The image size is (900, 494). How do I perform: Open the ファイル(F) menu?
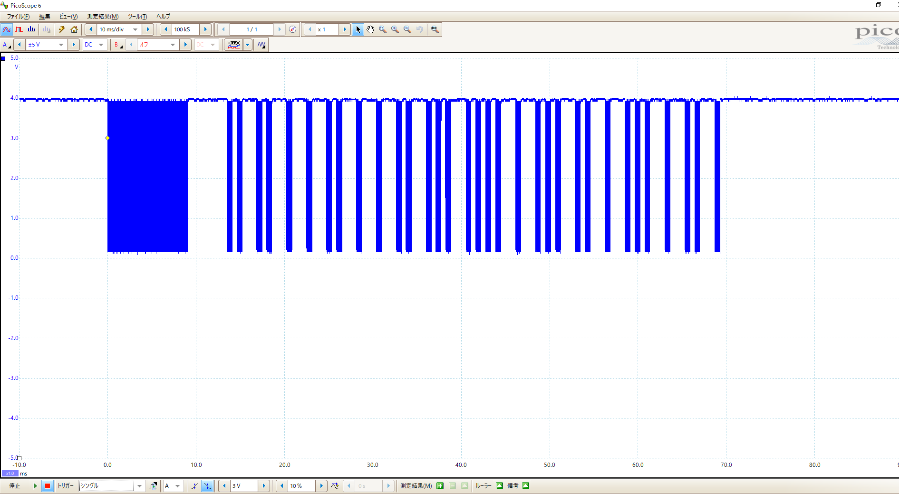[18, 17]
